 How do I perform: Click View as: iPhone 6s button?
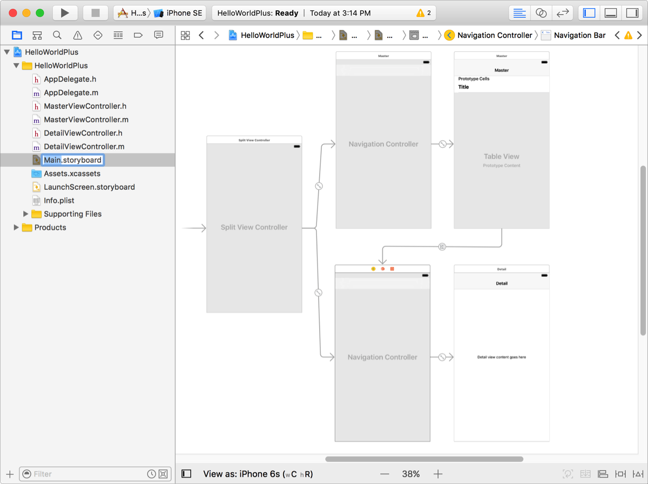258,474
